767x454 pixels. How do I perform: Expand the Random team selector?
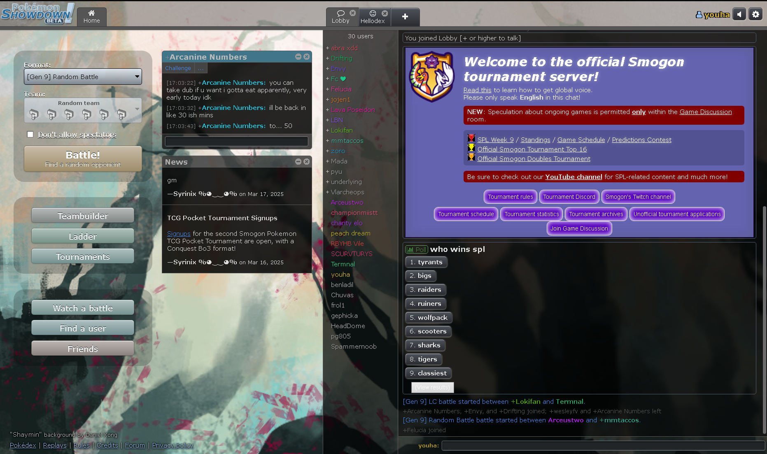click(x=83, y=110)
